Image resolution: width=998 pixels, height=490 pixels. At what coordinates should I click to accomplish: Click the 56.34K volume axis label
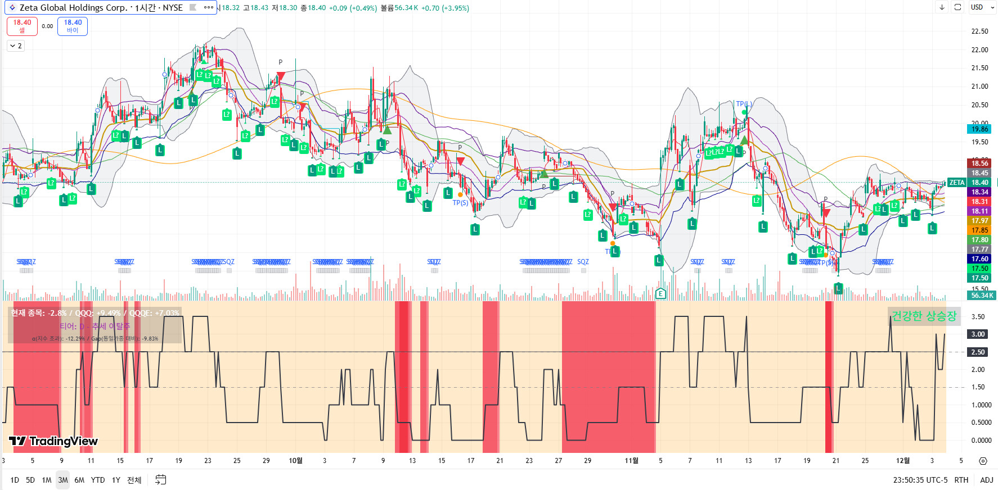(982, 296)
